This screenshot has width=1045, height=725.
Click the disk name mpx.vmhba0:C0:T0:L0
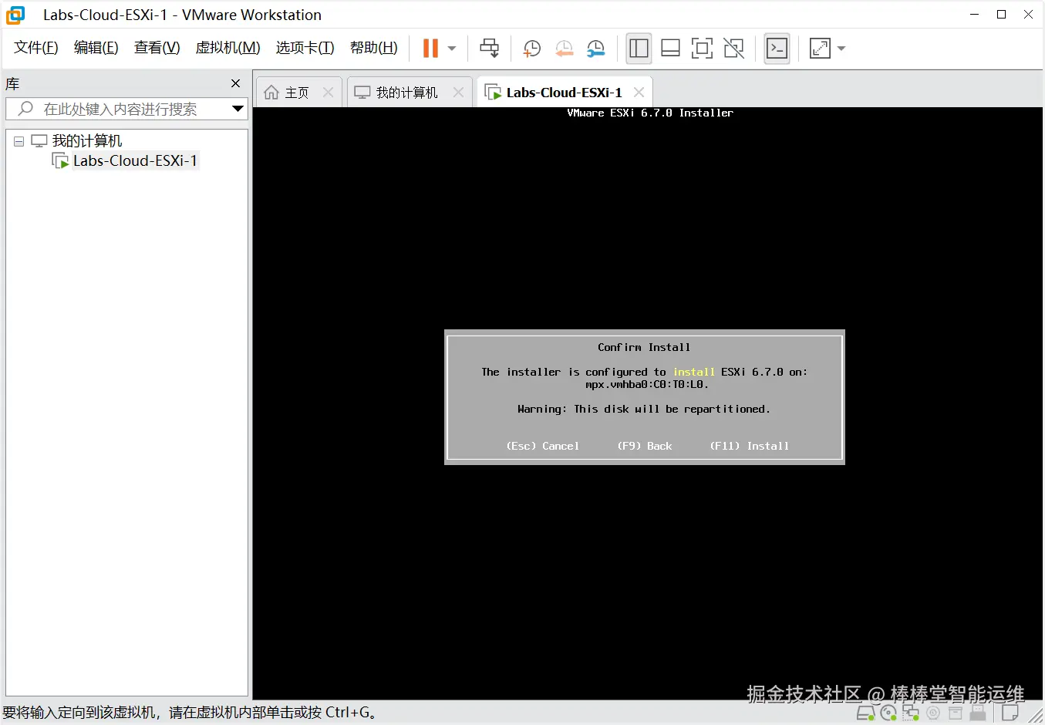coord(647,384)
